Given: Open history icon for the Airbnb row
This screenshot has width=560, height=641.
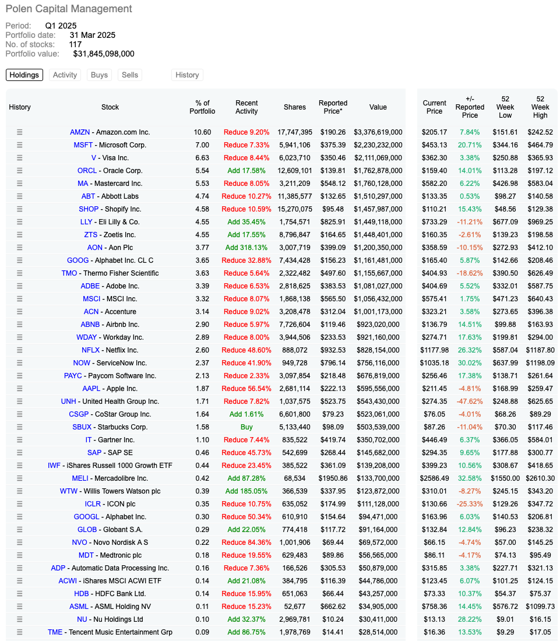Looking at the screenshot, I should (20, 324).
